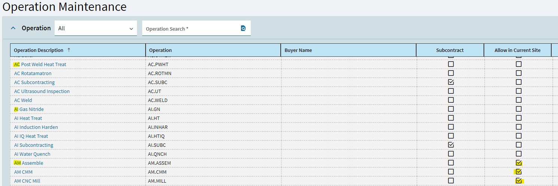Check Subcontract for AI Induction Harden
Viewport: 558px width, 186px height.
pyautogui.click(x=451, y=127)
